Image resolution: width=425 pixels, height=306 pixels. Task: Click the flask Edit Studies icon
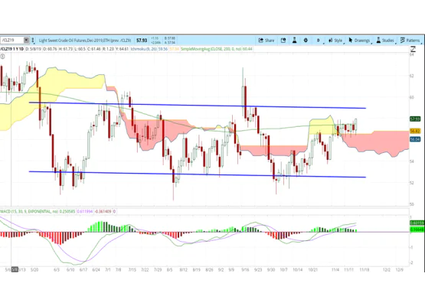pyautogui.click(x=294, y=41)
